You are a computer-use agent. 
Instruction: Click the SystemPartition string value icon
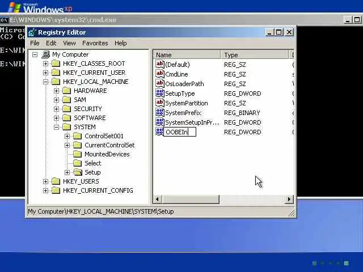coord(160,103)
